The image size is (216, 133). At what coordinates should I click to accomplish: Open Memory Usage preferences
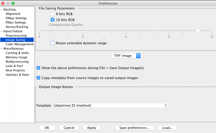pyautogui.click(x=16, y=57)
